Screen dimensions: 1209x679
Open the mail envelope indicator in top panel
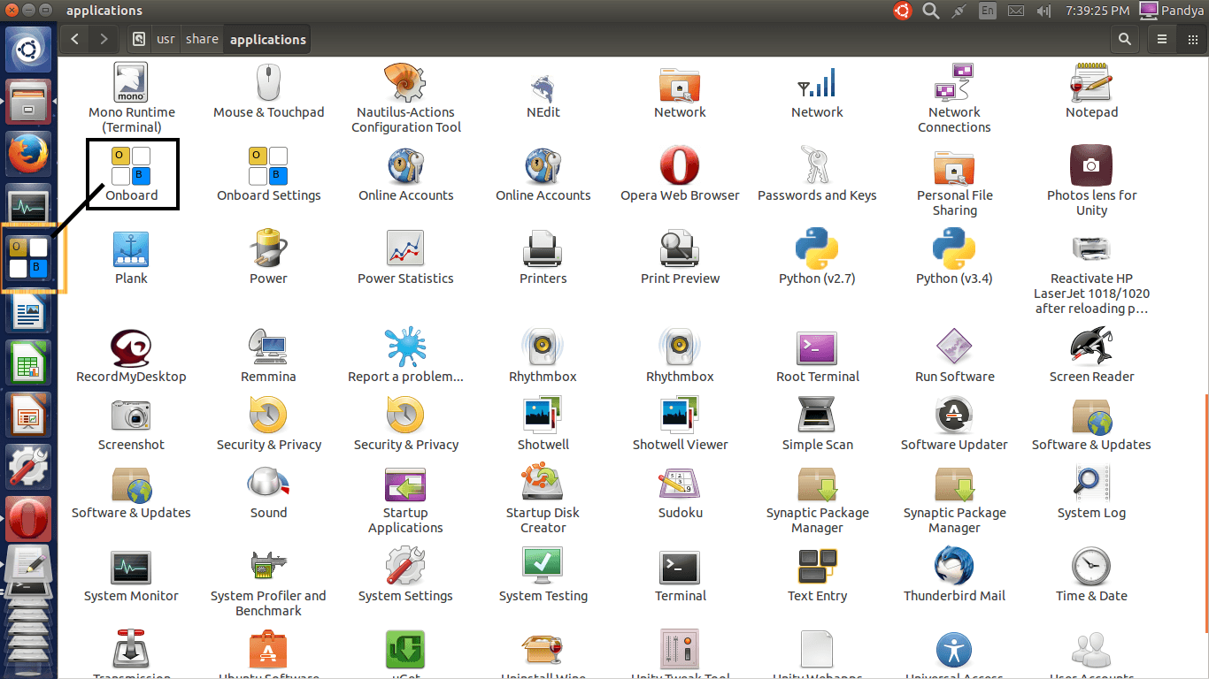[1016, 11]
